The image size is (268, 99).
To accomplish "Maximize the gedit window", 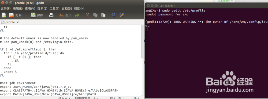I will 10,3.
